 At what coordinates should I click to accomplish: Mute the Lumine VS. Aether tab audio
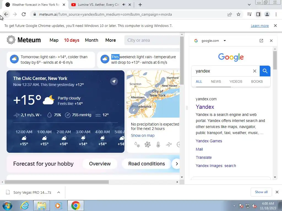[x=124, y=5]
